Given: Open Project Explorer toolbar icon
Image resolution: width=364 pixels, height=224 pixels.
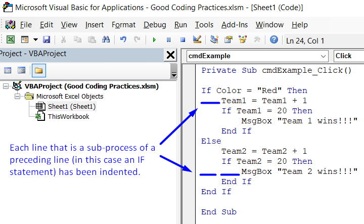Looking at the screenshot, I should tap(214, 40).
